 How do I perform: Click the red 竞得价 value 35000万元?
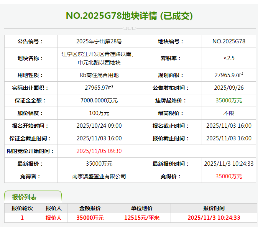(229, 176)
